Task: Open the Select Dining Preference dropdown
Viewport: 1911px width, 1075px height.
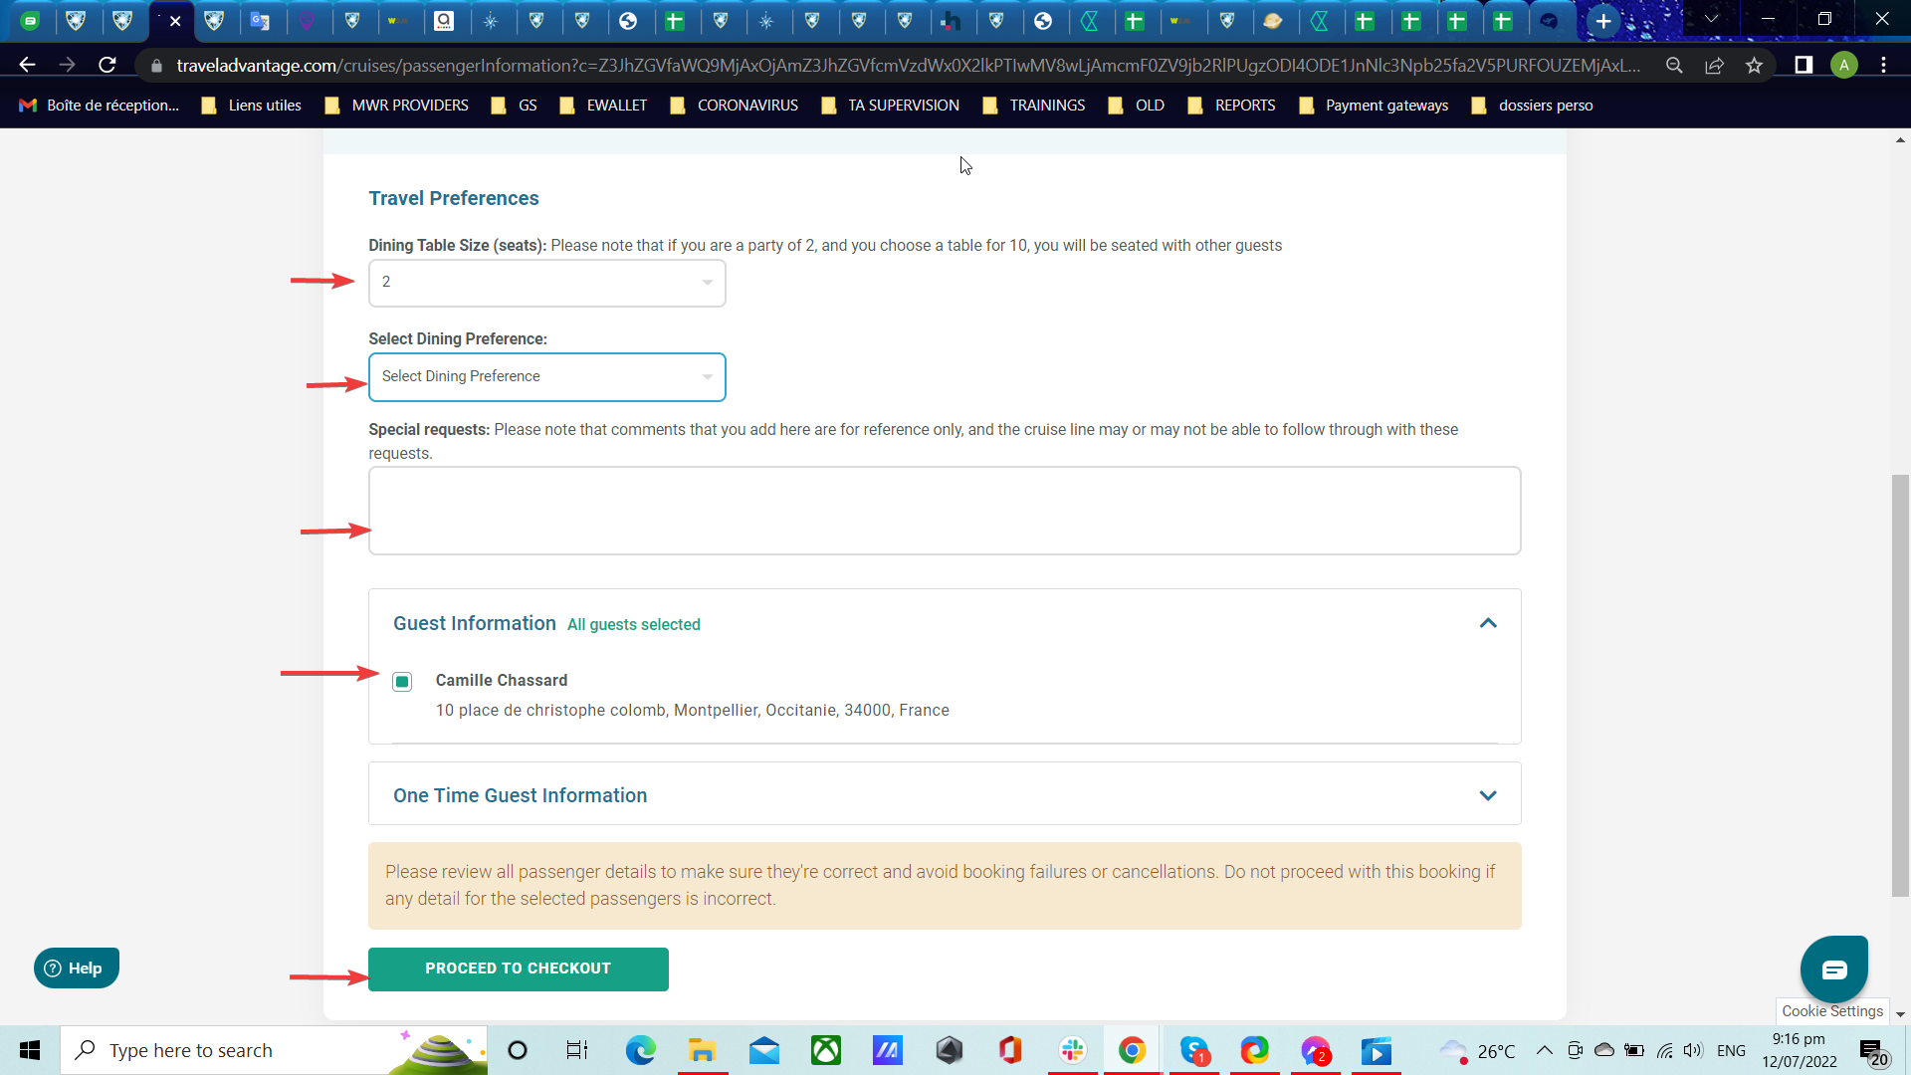Action: 546,377
